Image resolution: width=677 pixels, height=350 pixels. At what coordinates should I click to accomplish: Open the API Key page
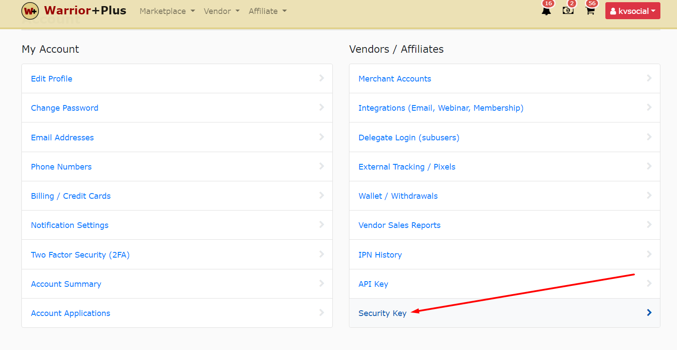(x=373, y=284)
